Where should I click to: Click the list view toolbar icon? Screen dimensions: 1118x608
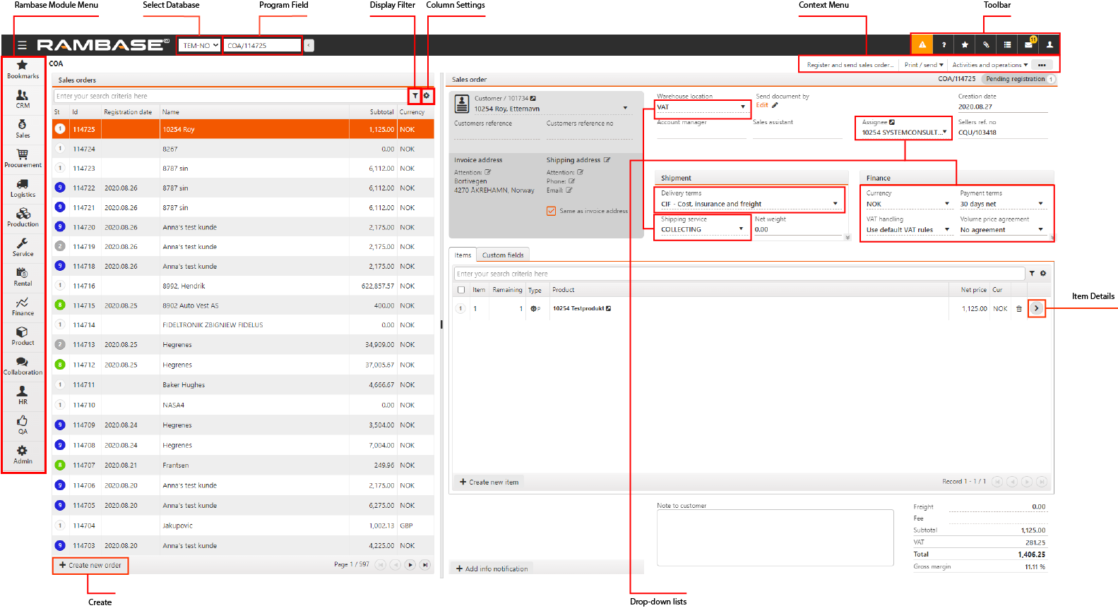[x=1007, y=44]
